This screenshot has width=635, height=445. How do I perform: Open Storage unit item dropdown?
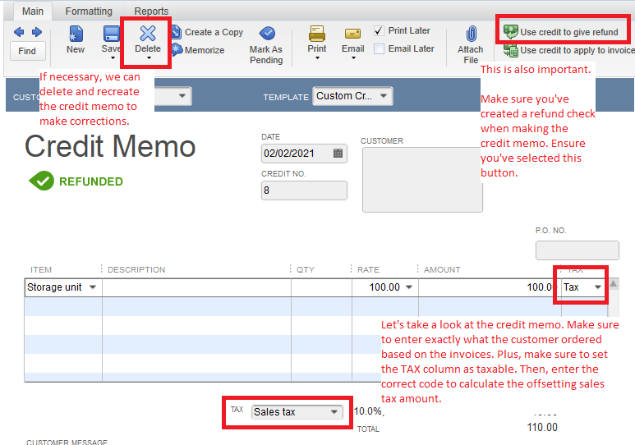[93, 287]
